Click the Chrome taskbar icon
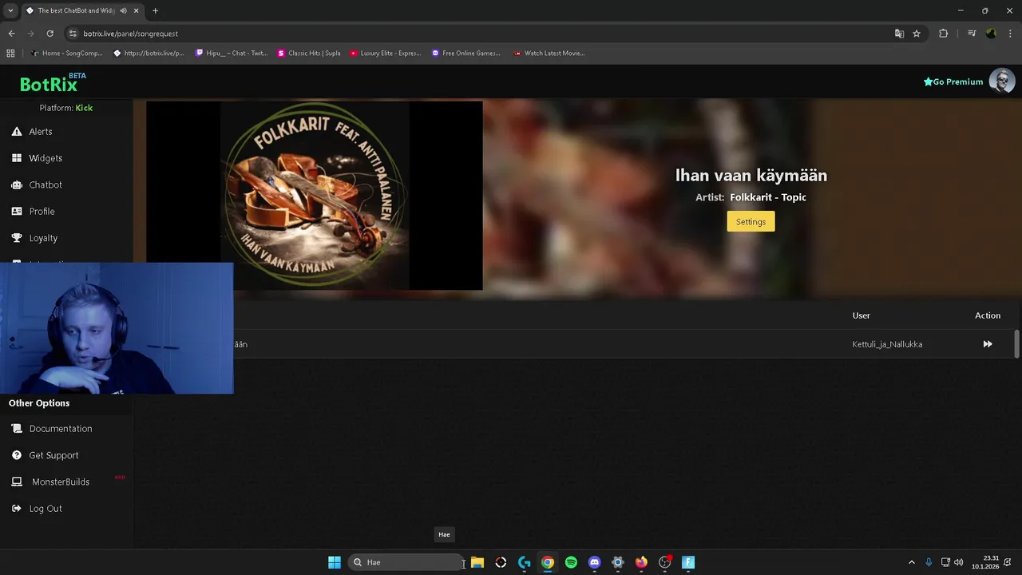 click(x=548, y=562)
